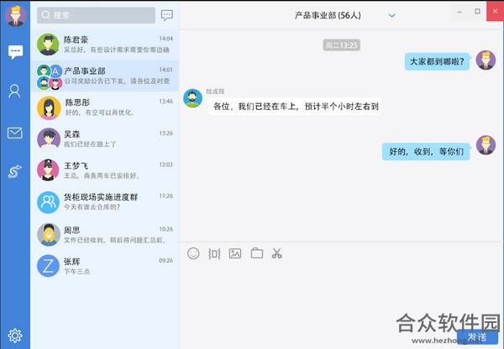
Task: Open conversation with 王梦飞
Action: pyautogui.click(x=105, y=170)
